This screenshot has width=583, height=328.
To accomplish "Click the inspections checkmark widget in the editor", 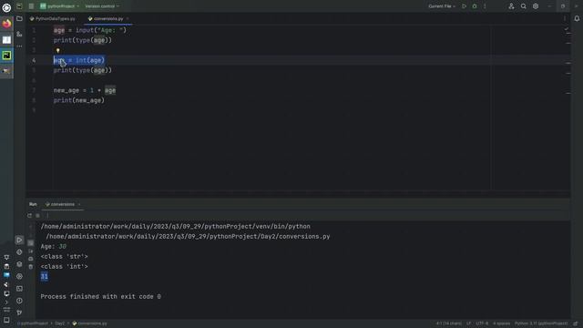I will (567, 29).
